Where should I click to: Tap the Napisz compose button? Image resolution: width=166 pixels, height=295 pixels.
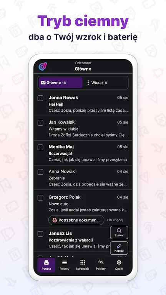pos(119,248)
